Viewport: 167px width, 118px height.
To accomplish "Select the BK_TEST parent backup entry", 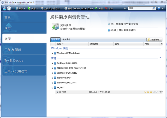I will click(x=61, y=87).
